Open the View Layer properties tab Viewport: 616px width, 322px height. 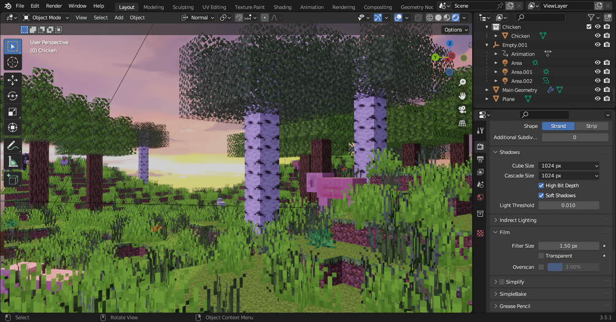tap(480, 172)
